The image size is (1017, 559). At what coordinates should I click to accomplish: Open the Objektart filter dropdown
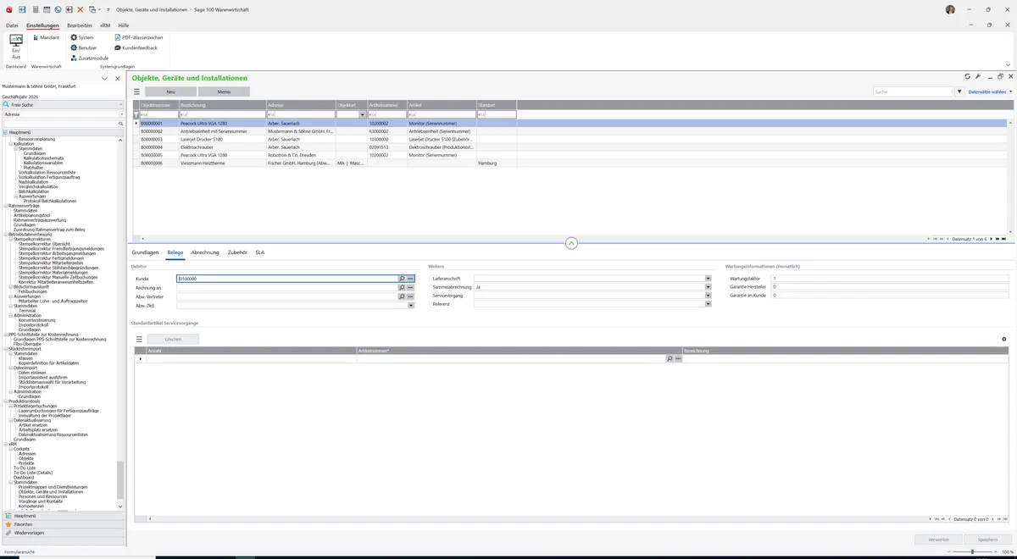tap(363, 114)
